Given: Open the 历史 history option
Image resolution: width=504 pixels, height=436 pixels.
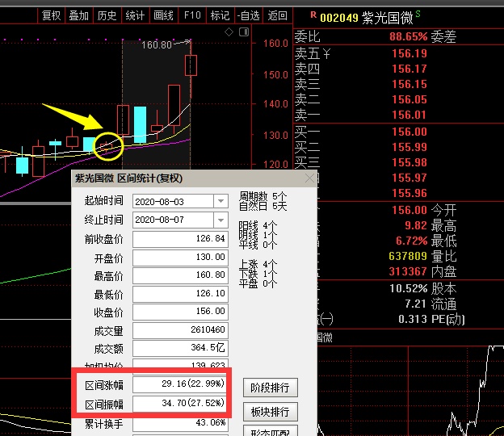Looking at the screenshot, I should point(107,15).
